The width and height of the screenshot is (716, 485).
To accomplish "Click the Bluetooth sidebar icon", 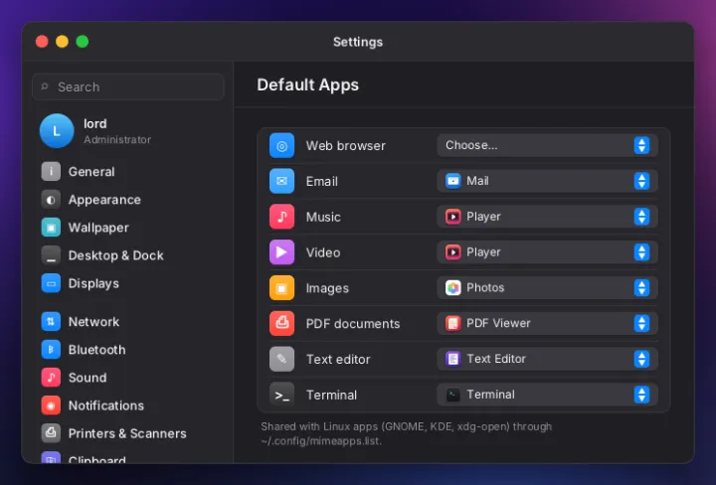I will tap(51, 350).
